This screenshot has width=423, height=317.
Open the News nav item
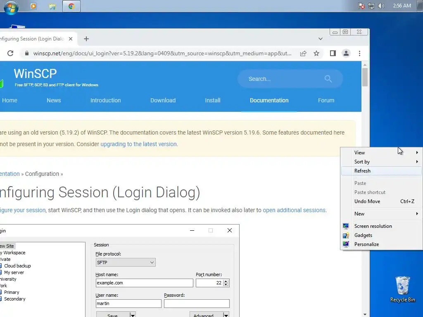[54, 100]
